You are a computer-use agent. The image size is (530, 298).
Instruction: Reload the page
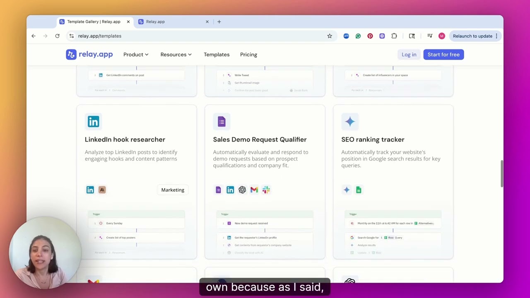57,36
